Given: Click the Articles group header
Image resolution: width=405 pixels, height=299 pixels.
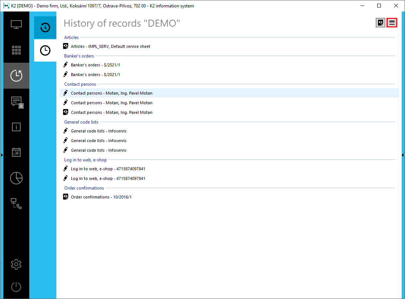Looking at the screenshot, I should (72, 37).
